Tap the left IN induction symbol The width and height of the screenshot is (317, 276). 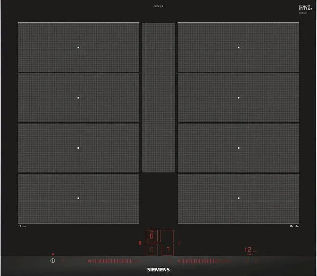click(x=22, y=226)
